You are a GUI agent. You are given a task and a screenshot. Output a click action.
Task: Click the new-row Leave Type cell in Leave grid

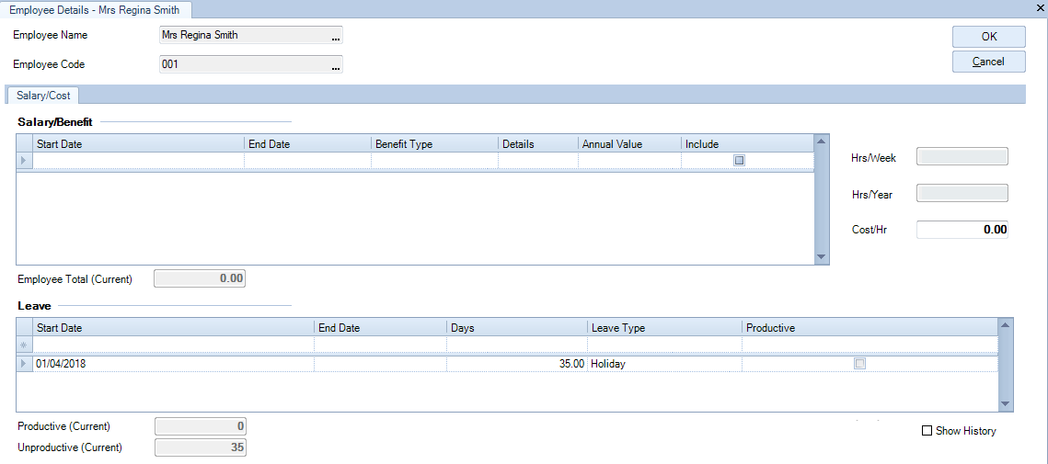point(665,345)
